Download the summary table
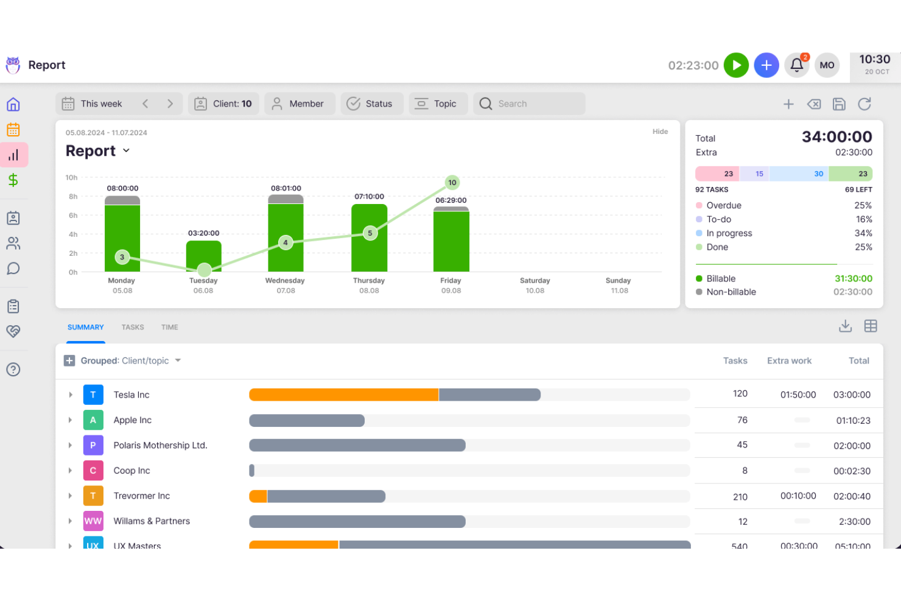This screenshot has width=901, height=601. 845,326
